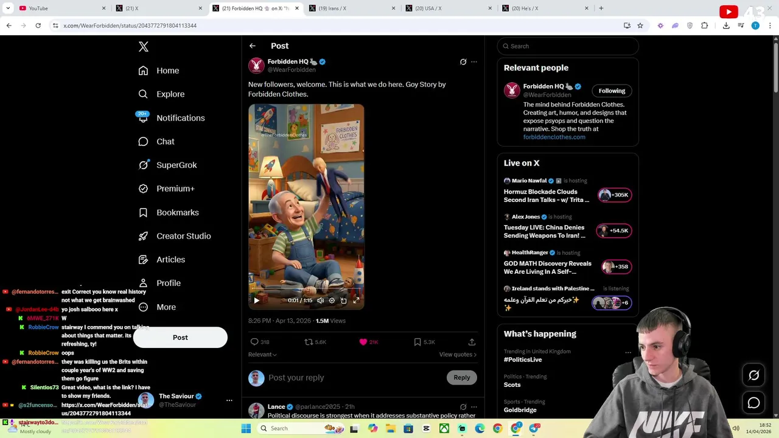Open Forbidden HQ post author avatar

click(256, 65)
